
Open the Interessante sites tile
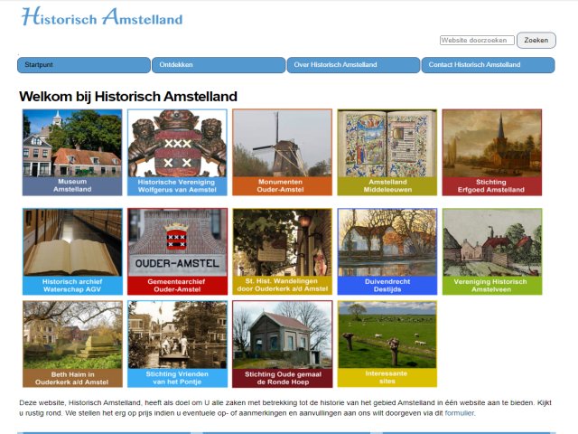click(387, 344)
